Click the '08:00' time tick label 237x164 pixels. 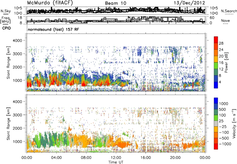[x=86, y=158]
